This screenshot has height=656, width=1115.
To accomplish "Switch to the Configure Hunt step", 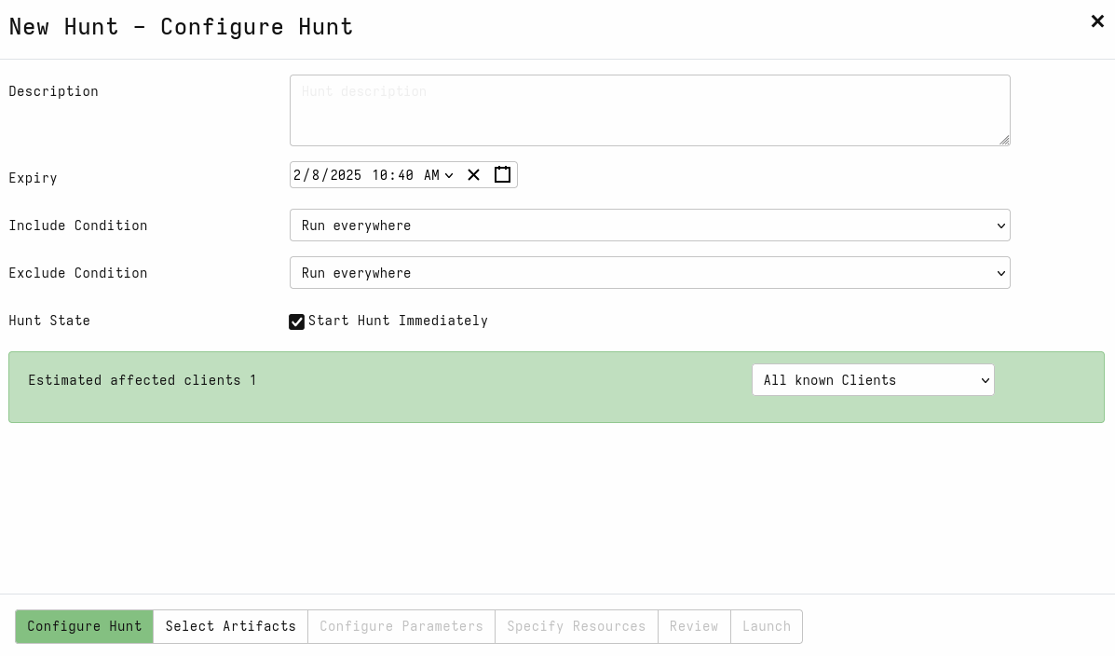I will 85,626.
